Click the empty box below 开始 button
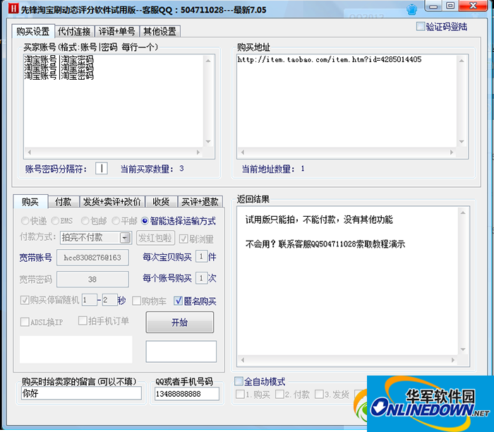 tap(181, 352)
